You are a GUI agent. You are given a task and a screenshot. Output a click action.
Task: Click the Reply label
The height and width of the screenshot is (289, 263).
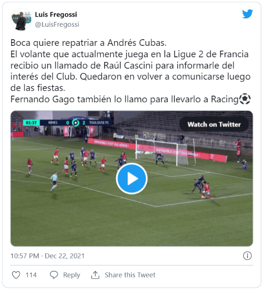tap(72, 275)
